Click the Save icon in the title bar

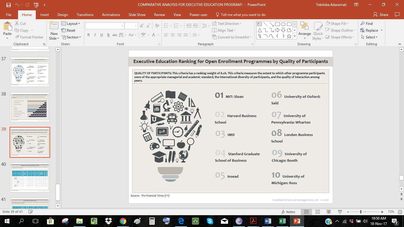click(8, 5)
